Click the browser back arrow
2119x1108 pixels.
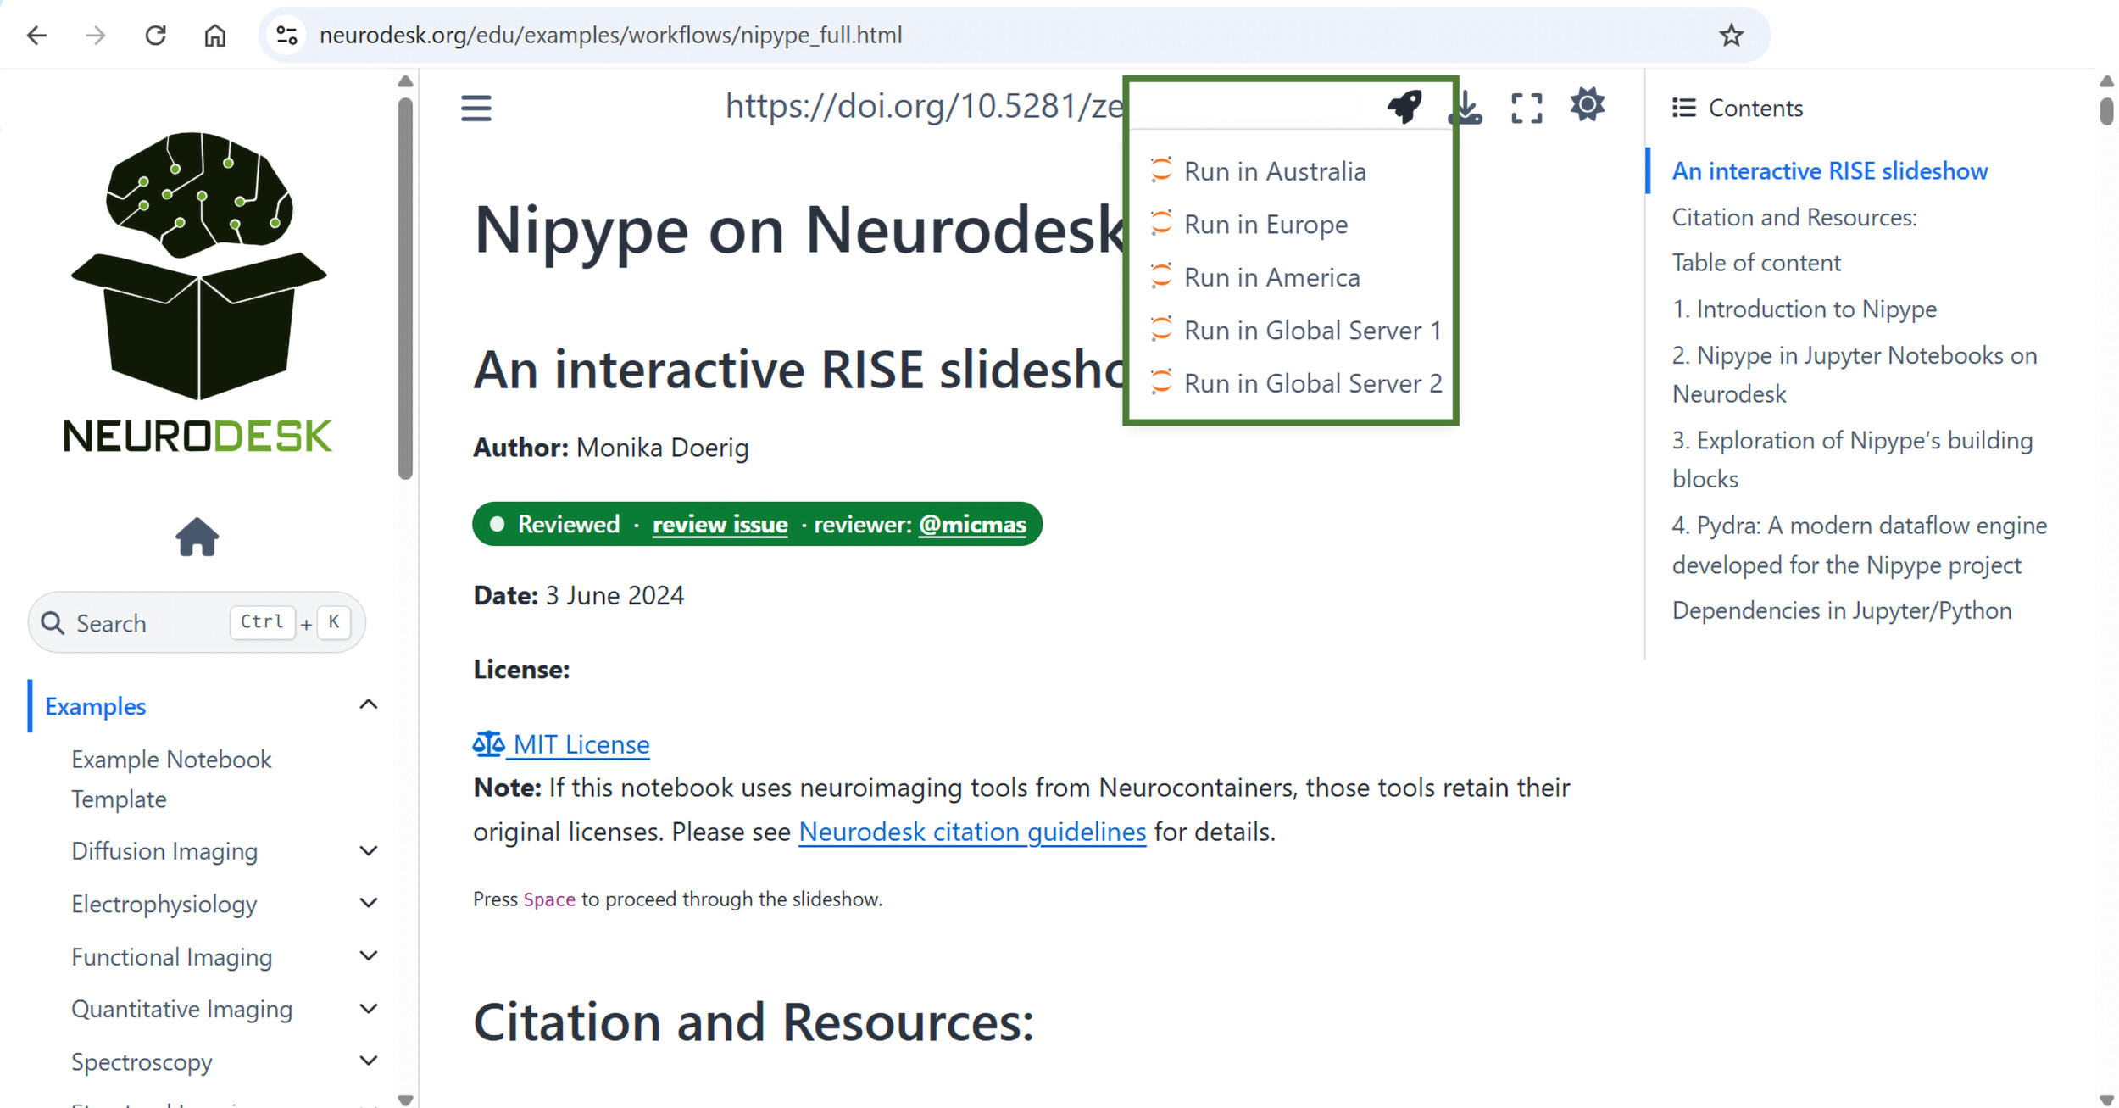36,36
